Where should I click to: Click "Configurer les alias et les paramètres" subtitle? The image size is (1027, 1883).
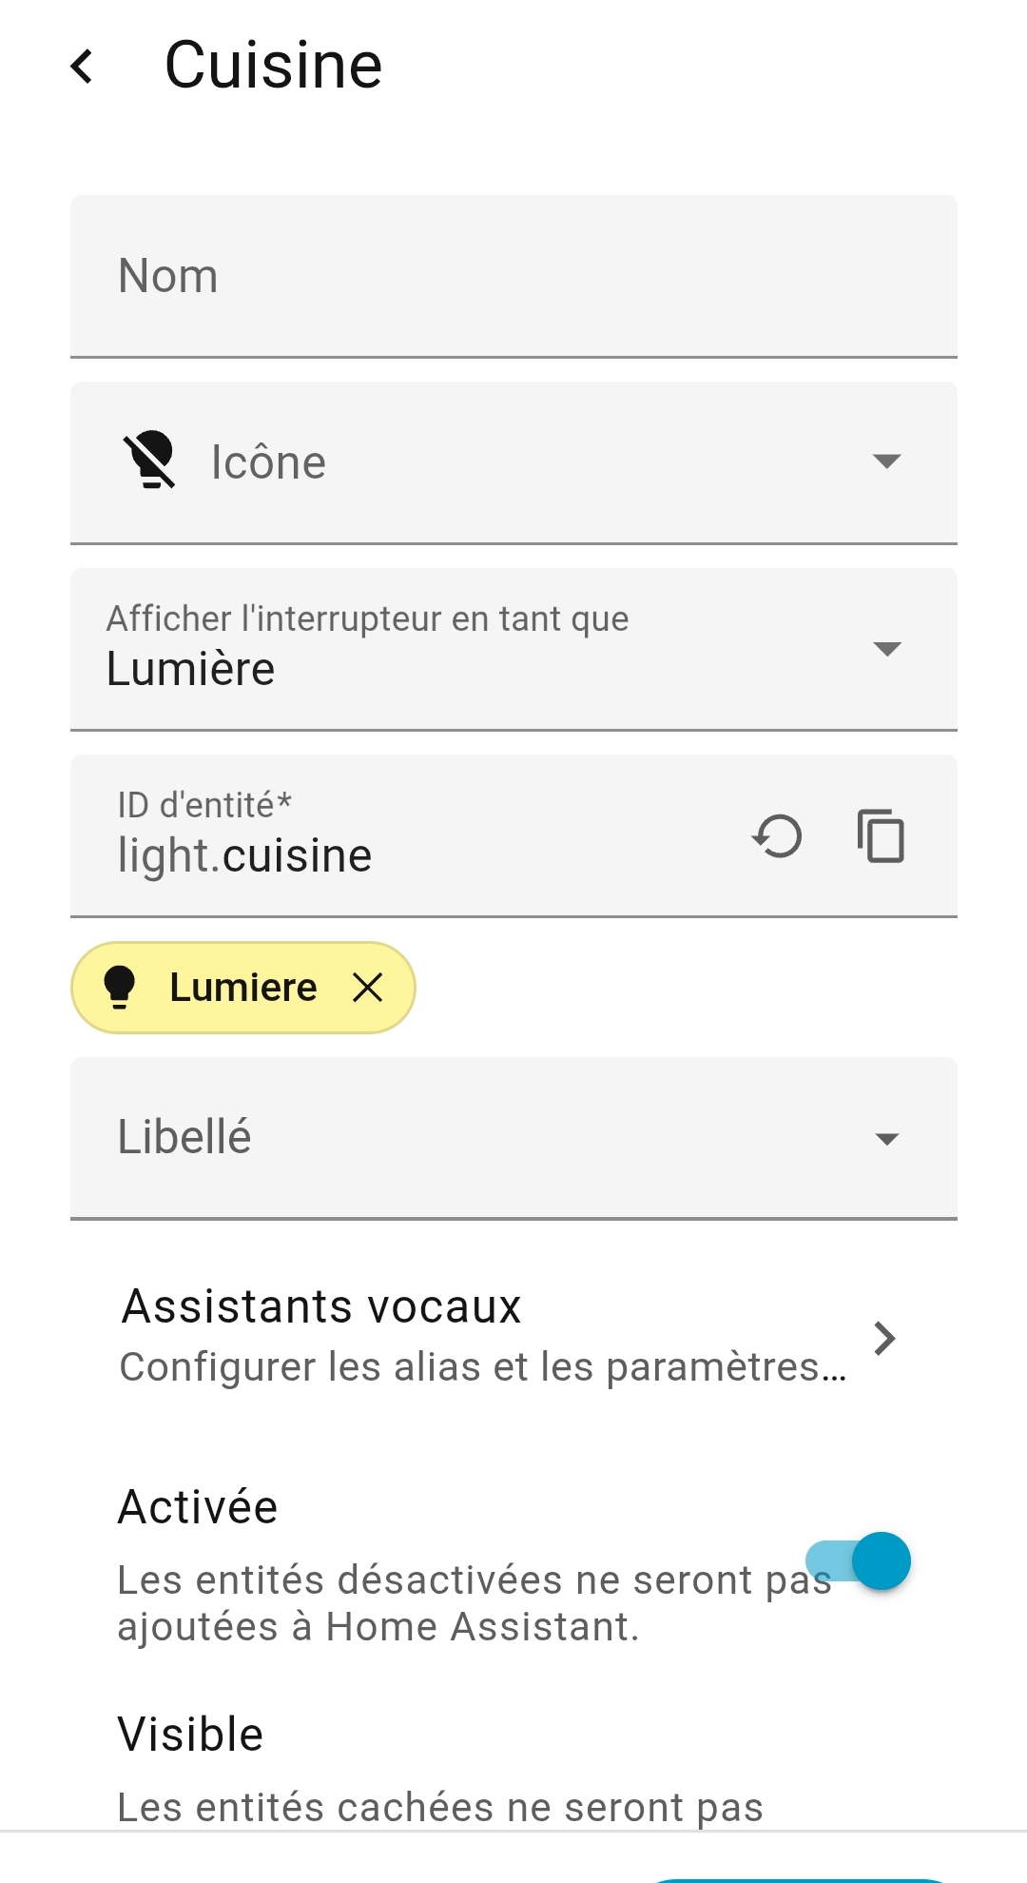[x=482, y=1367]
